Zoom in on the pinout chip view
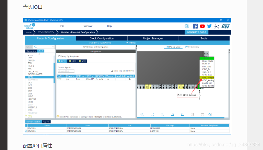Image resolution: width=263 pixels, height=150 pixels. click(x=142, y=115)
